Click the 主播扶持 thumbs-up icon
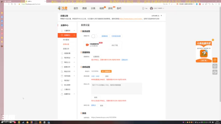 click(62, 90)
